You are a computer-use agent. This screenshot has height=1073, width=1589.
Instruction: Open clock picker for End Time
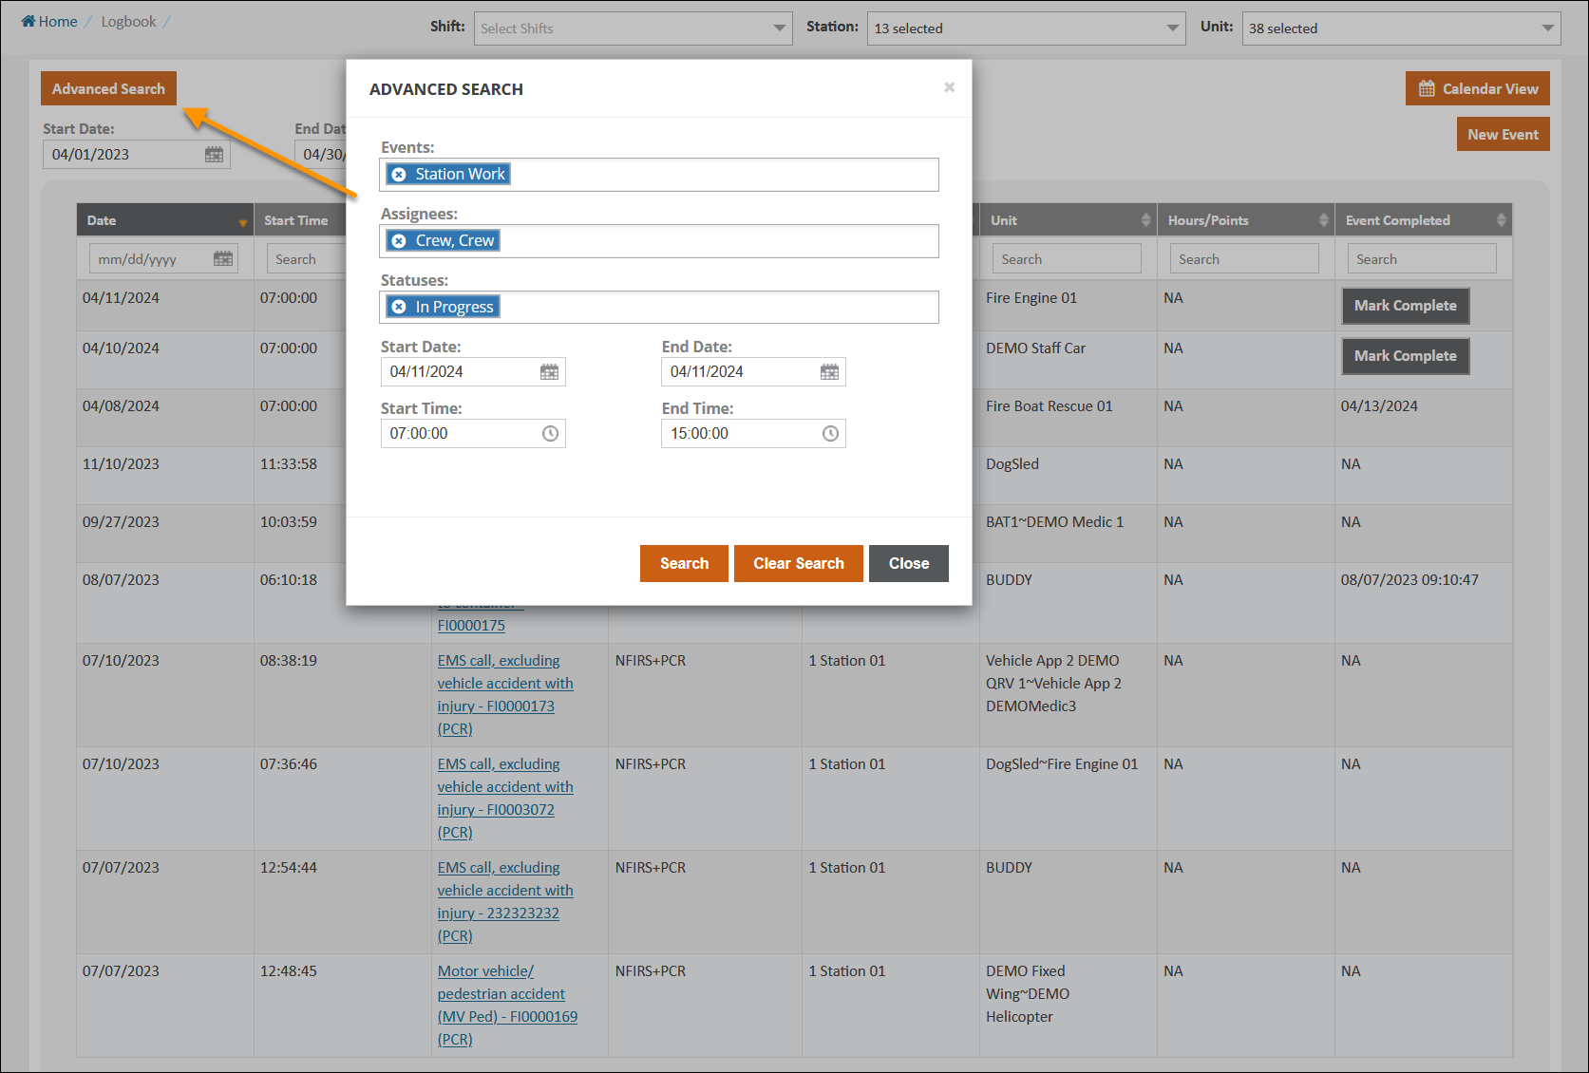tap(830, 434)
